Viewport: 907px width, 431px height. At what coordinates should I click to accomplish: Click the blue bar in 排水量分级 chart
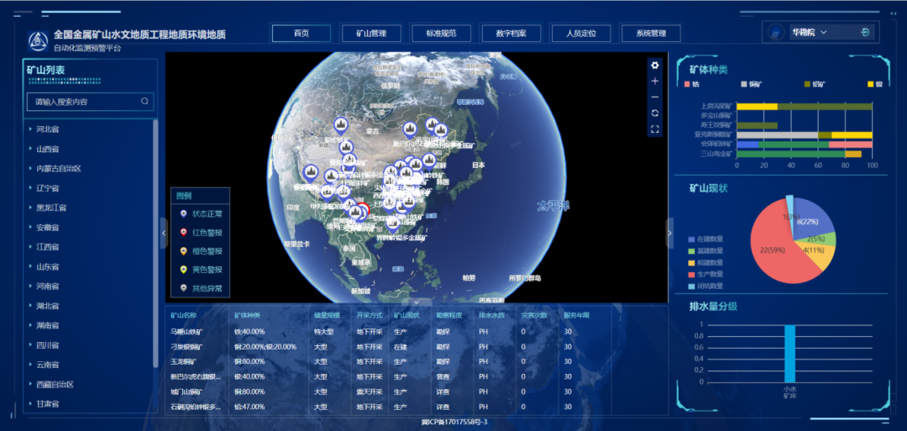point(789,353)
